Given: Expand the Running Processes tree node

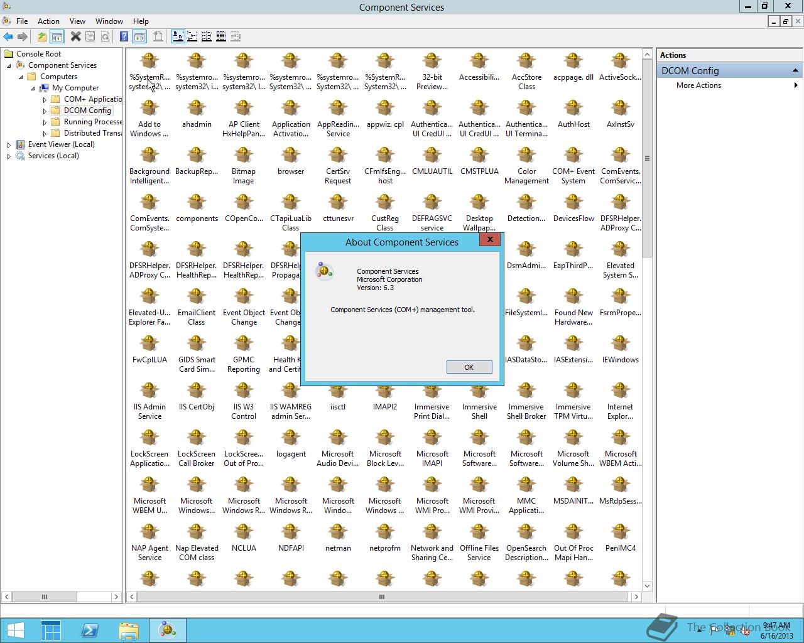Looking at the screenshot, I should (x=45, y=122).
